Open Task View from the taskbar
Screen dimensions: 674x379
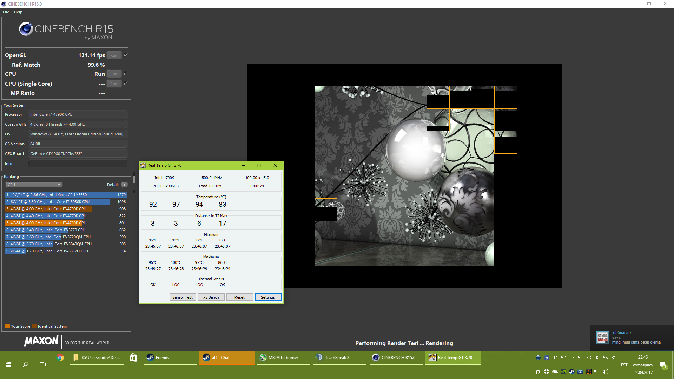[42, 365]
